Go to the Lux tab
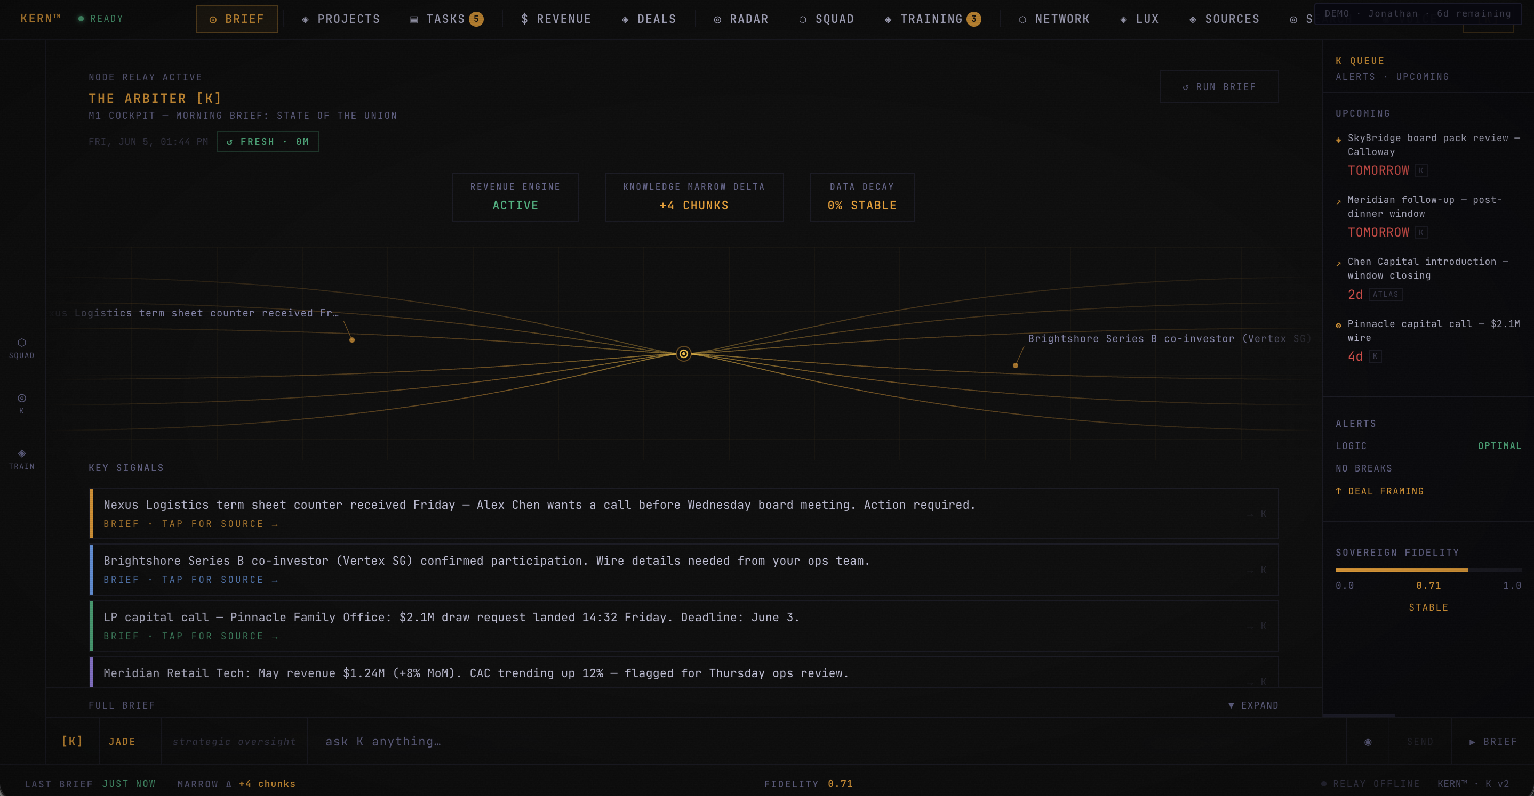The width and height of the screenshot is (1534, 796). (1139, 19)
